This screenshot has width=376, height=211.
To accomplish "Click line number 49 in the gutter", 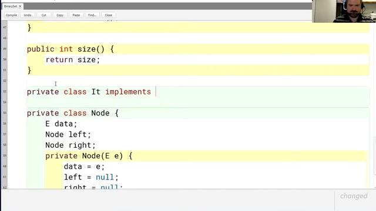I will click(5, 49).
